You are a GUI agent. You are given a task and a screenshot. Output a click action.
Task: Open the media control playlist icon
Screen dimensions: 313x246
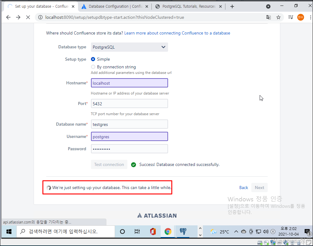tap(290, 17)
